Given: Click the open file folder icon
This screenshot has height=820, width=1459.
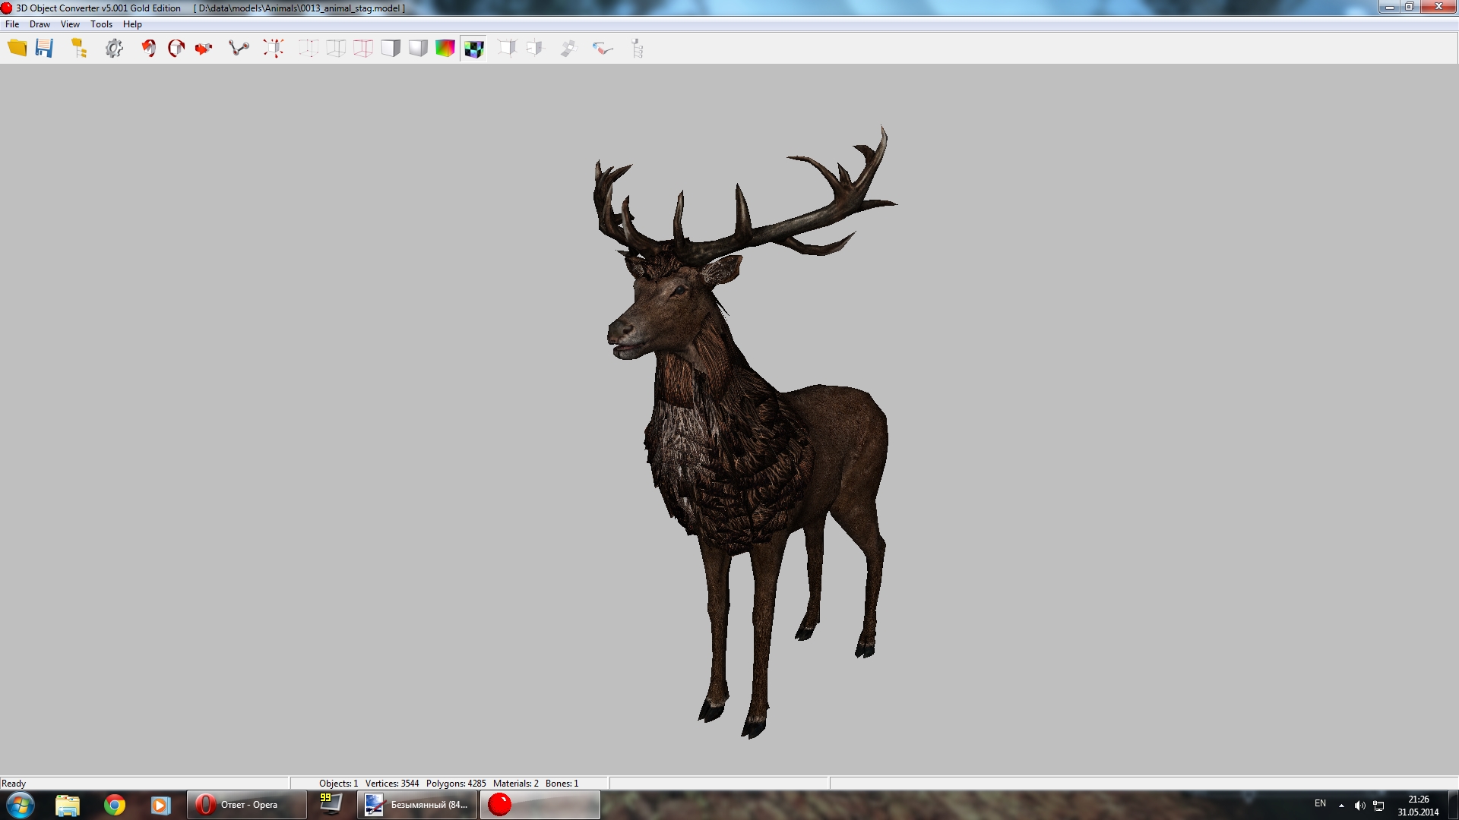Looking at the screenshot, I should pyautogui.click(x=17, y=49).
